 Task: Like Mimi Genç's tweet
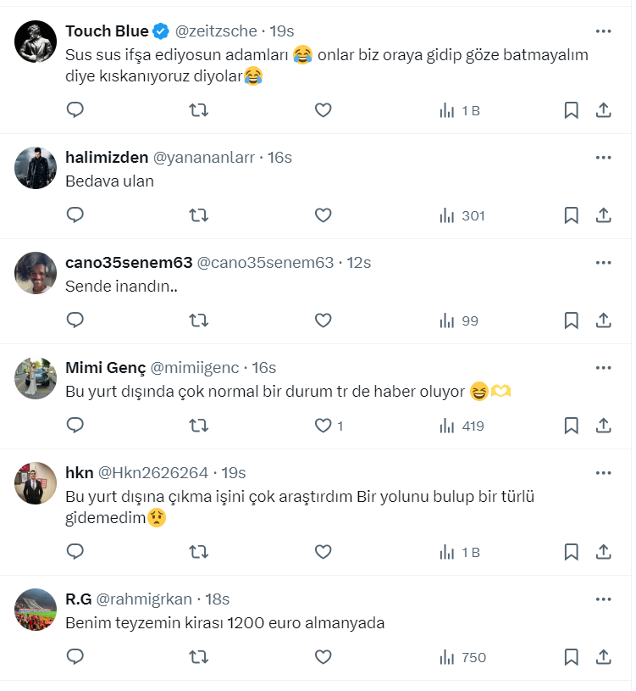tap(323, 426)
